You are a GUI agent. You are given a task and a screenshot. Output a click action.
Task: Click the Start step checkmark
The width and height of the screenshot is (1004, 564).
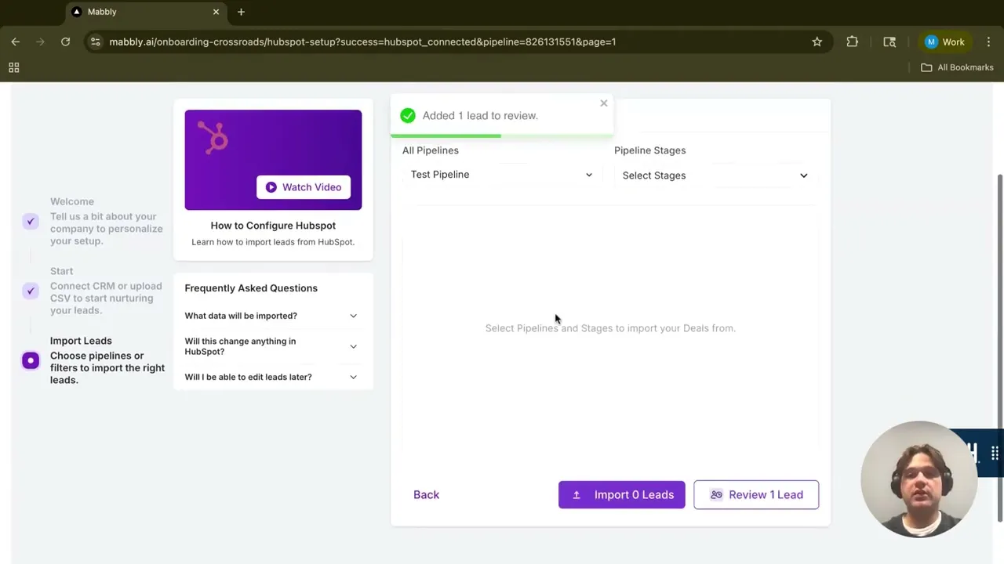pos(31,291)
